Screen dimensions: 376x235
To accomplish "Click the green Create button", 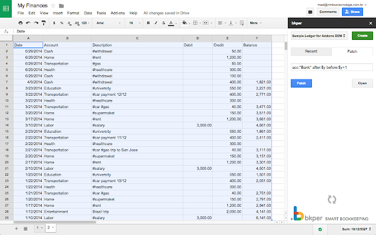I will pos(362,36).
